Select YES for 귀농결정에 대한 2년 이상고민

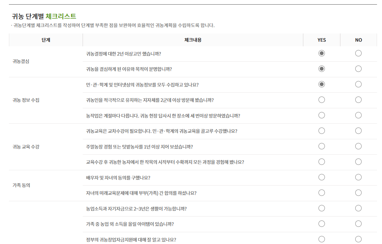coord(322,53)
